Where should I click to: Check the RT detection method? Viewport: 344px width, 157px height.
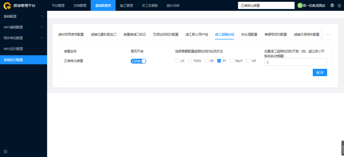pos(207,61)
